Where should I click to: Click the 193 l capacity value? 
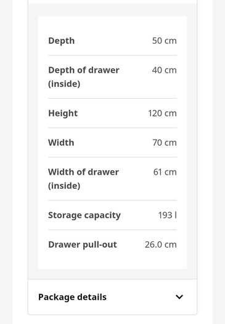pyautogui.click(x=168, y=215)
